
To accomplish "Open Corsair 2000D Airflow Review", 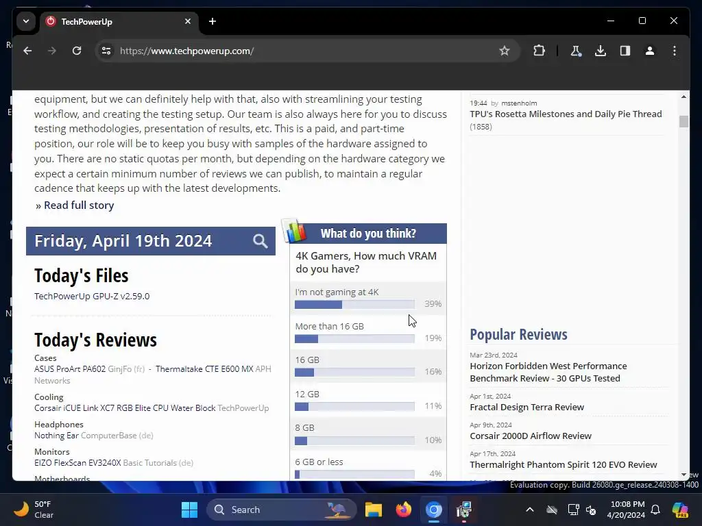I will [x=531, y=436].
